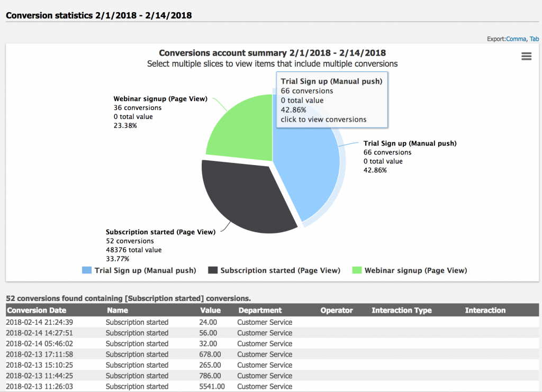Export statistics as Tab format
Screen dimensions: 542x392
pos(535,39)
